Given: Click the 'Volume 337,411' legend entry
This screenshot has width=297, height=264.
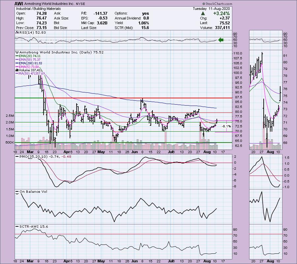Looking at the screenshot, I should tap(30, 70).
